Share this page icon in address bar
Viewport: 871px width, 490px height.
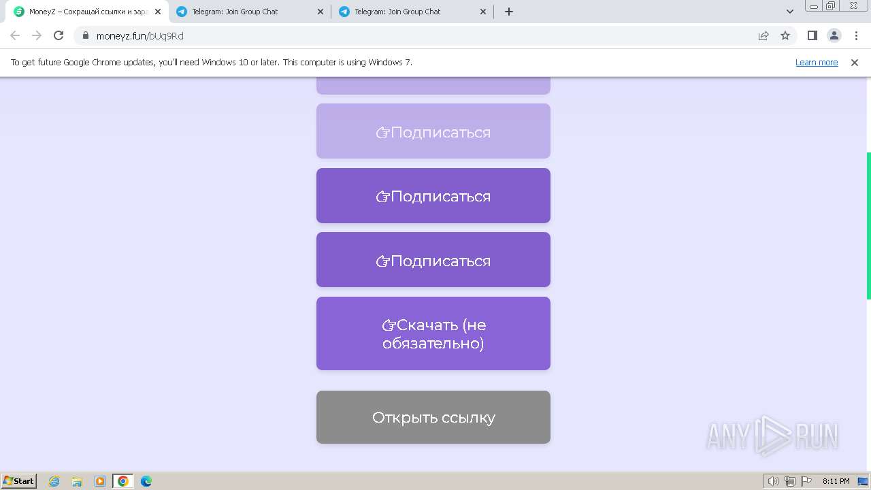(x=763, y=35)
